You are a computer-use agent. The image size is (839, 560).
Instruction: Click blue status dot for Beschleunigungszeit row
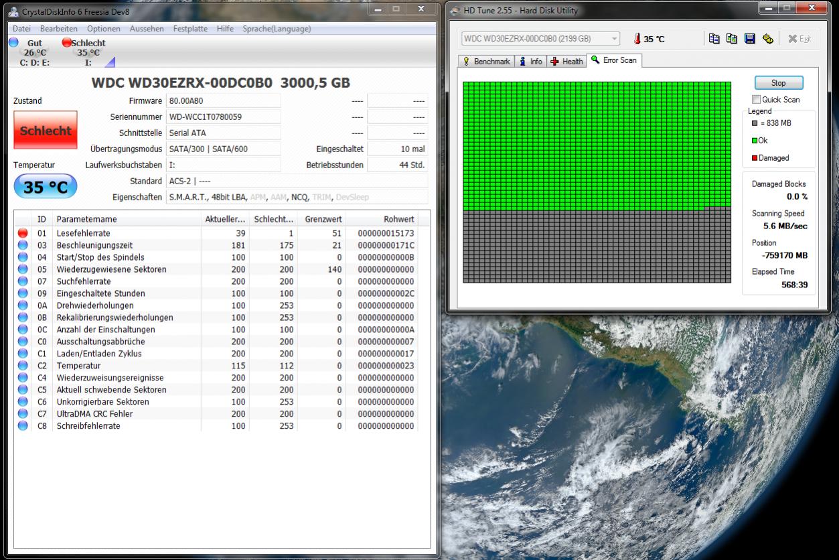23,245
